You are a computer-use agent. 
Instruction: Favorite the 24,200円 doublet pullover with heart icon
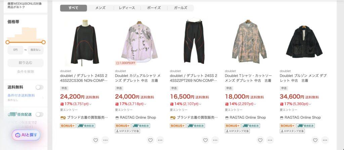click(96, 140)
